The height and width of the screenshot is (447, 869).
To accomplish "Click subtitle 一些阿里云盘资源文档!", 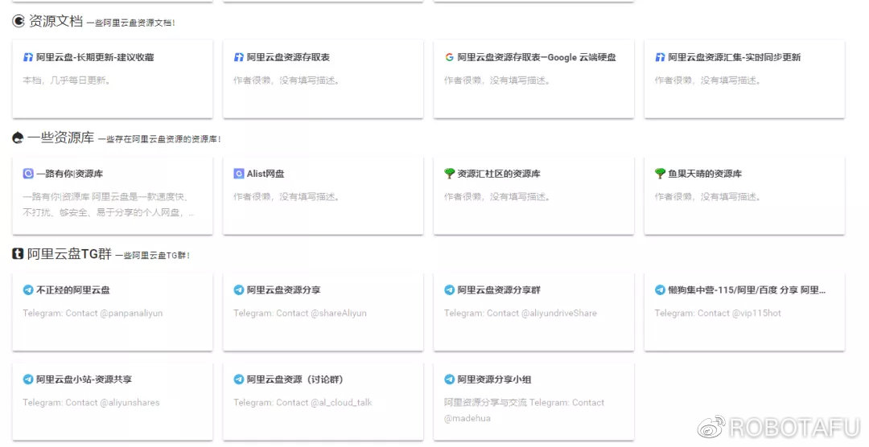I will click(x=131, y=23).
